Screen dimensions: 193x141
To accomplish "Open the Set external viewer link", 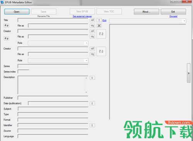I will [x=82, y=16].
